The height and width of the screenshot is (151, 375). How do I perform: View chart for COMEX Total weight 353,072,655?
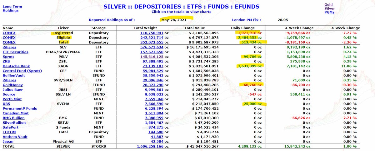coord(152,42)
